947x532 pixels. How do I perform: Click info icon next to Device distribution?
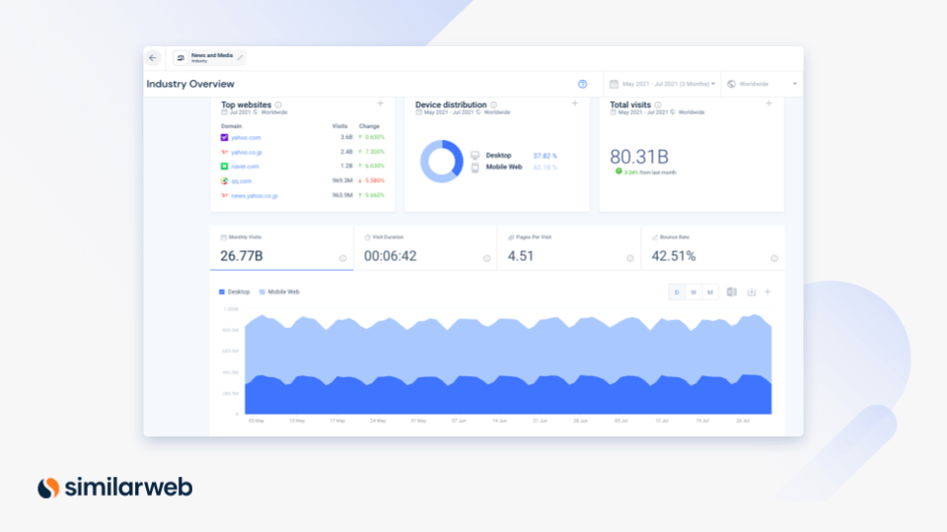[x=493, y=105]
